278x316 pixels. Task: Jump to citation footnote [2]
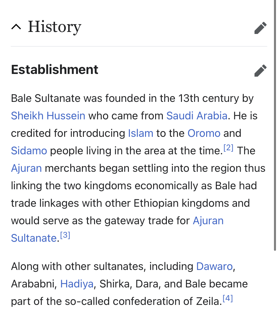coord(228,148)
